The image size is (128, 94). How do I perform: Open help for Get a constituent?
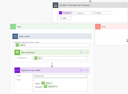click(x=81, y=52)
